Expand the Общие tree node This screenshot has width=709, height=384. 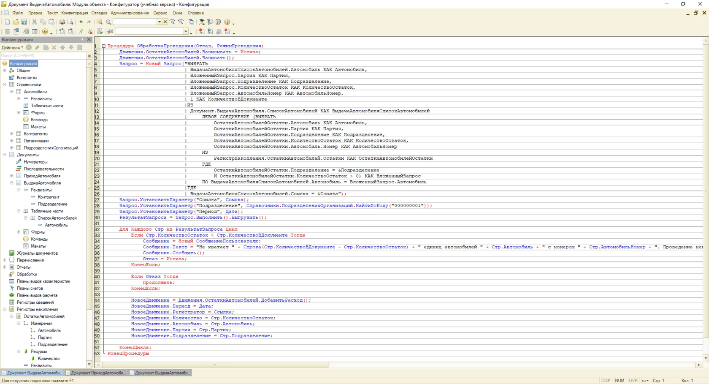[5, 71]
